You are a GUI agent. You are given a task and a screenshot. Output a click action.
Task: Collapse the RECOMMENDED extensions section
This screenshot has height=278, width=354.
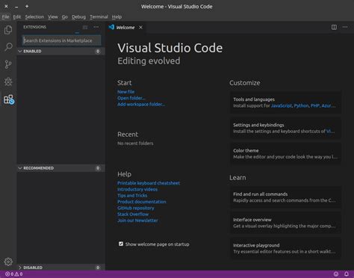coord(60,168)
